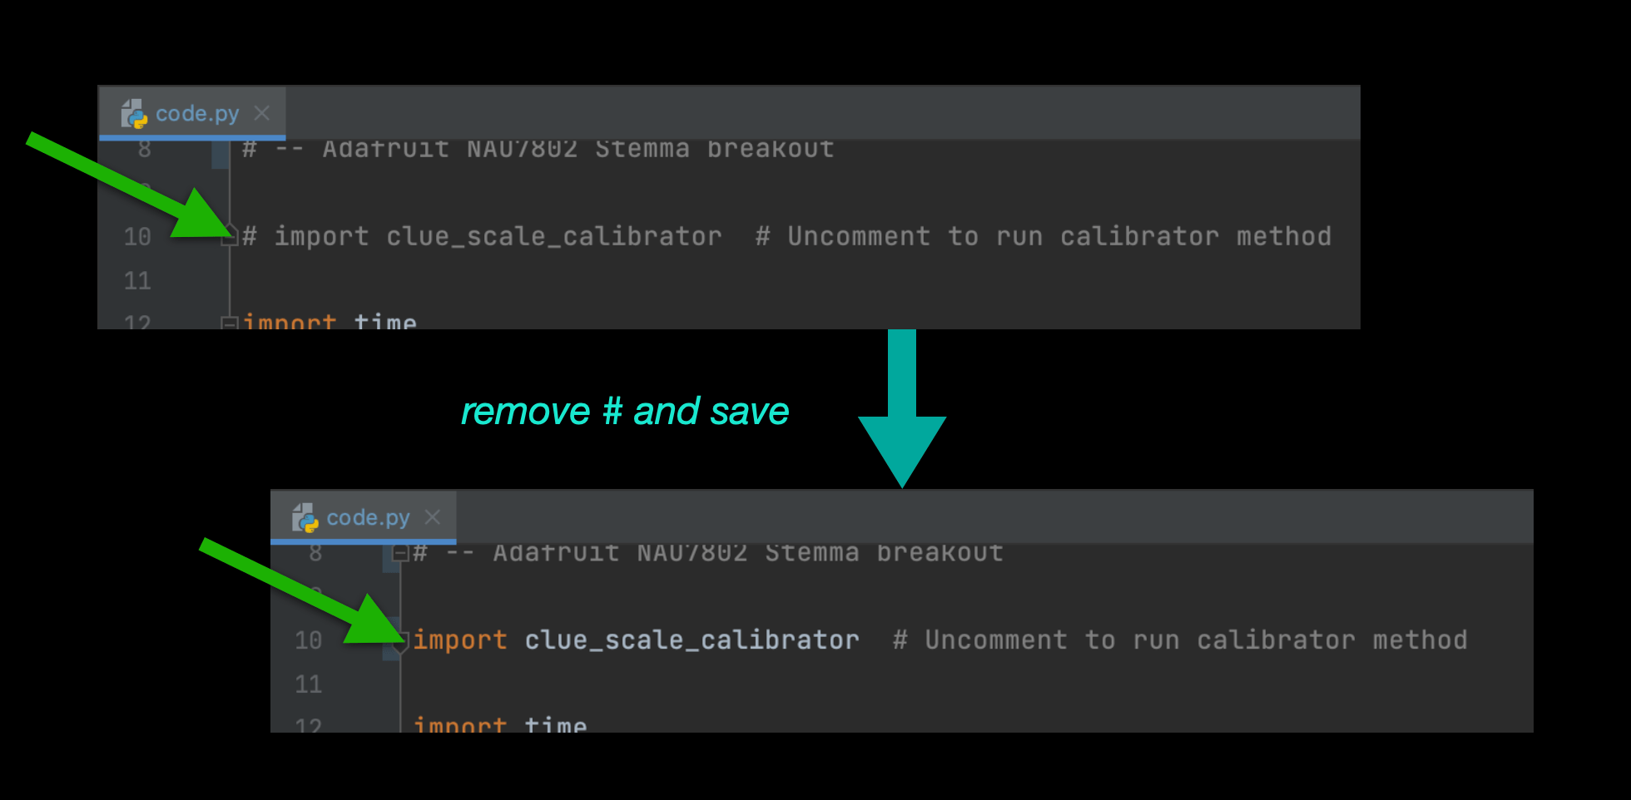Collapse the fold marker beside '# import clue_scale_calibrator'
Viewport: 1631px width, 800px height.
230,236
